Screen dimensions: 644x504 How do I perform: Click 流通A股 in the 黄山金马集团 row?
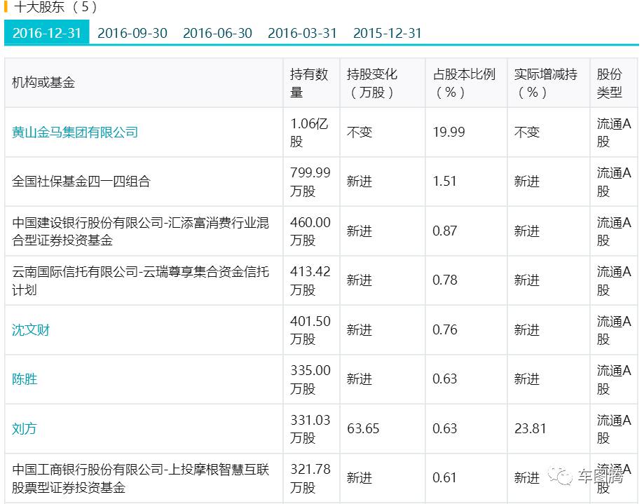[x=614, y=132]
